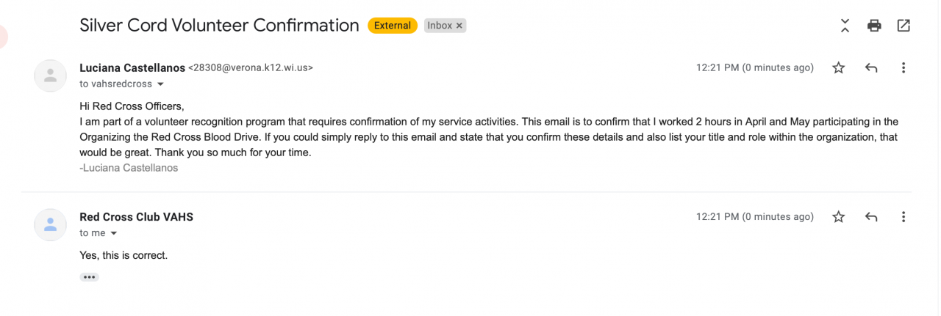
Task: Open more options for Luciana's message
Action: (904, 68)
